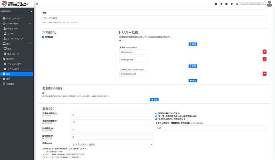Collapse the 端末 section chevron
Image resolution: width=275 pixels, height=160 pixels.
[30, 44]
